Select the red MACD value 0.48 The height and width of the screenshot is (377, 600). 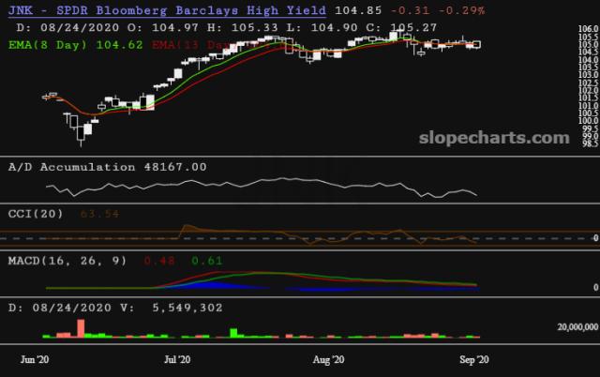coord(159,261)
